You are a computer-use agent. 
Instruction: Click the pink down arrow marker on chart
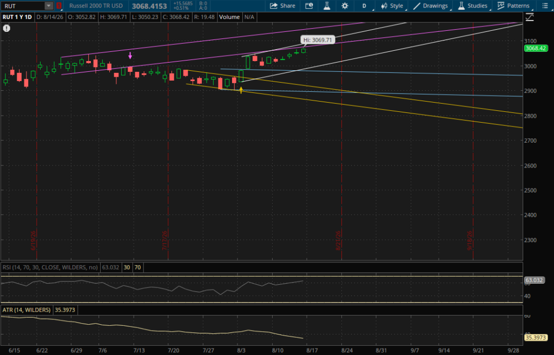click(x=130, y=56)
